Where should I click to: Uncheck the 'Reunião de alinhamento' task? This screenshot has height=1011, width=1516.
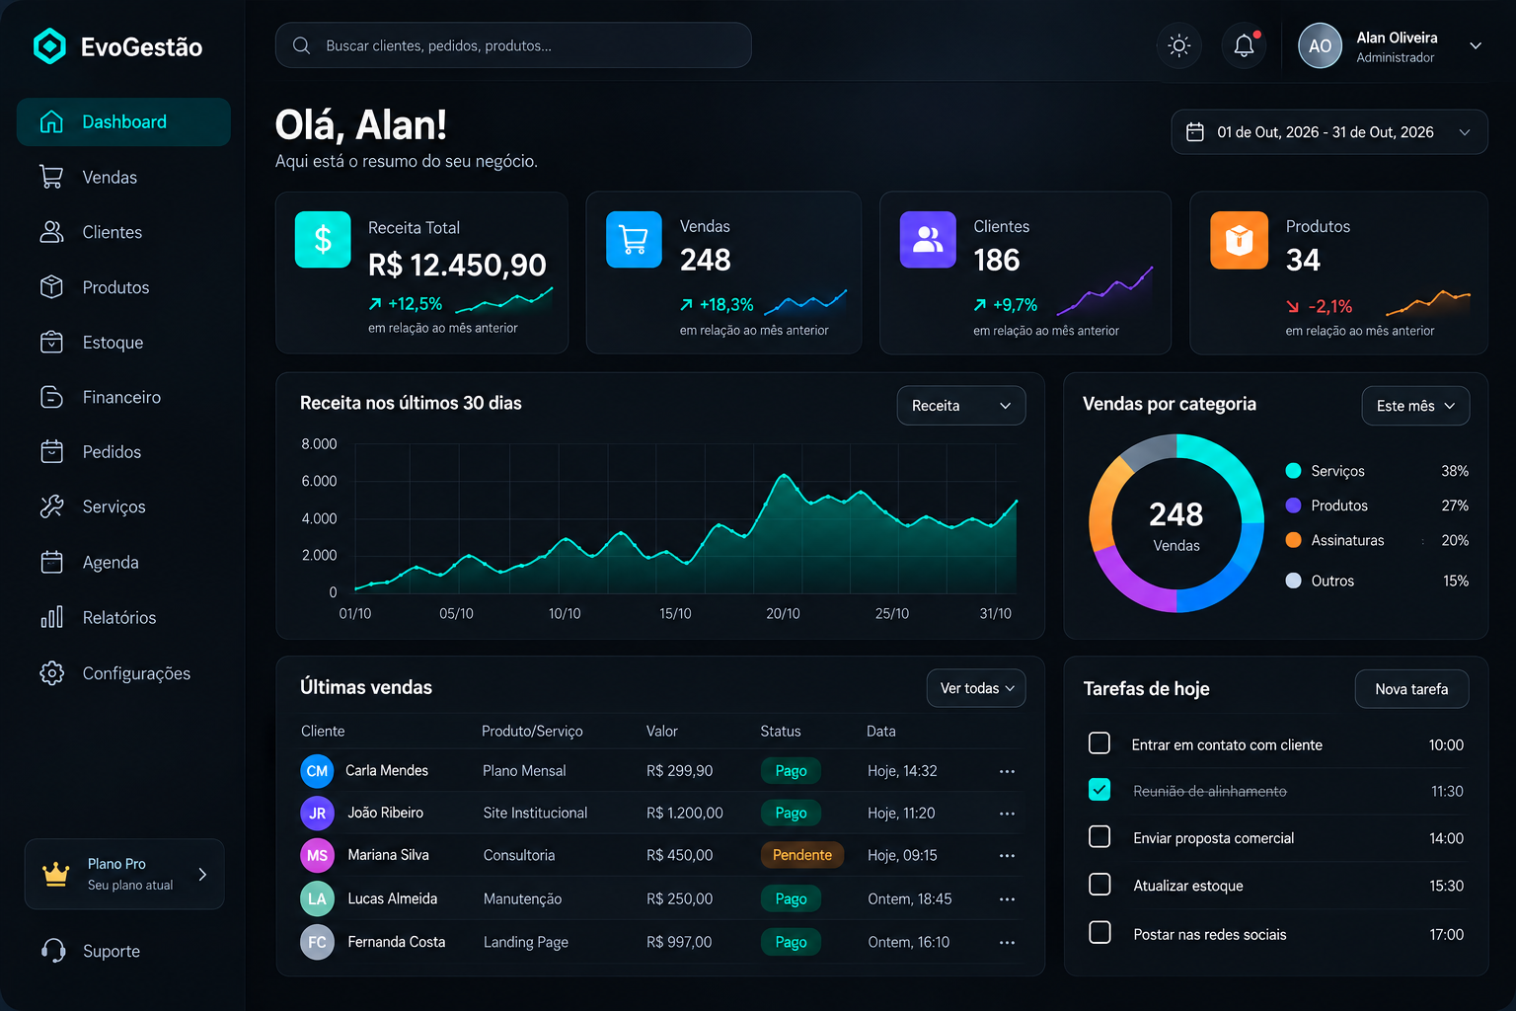pos(1099,790)
